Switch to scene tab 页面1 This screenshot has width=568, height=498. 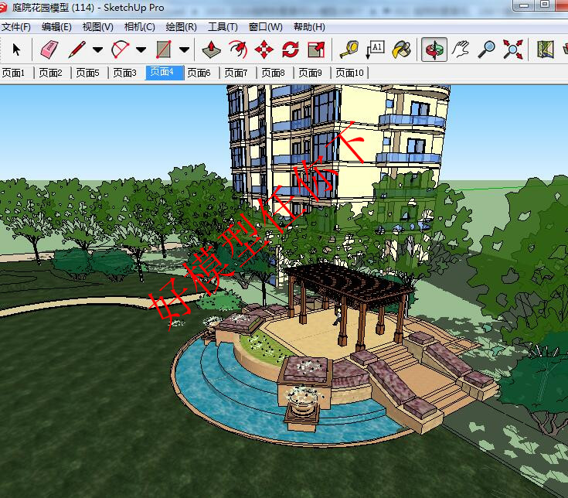[13, 73]
